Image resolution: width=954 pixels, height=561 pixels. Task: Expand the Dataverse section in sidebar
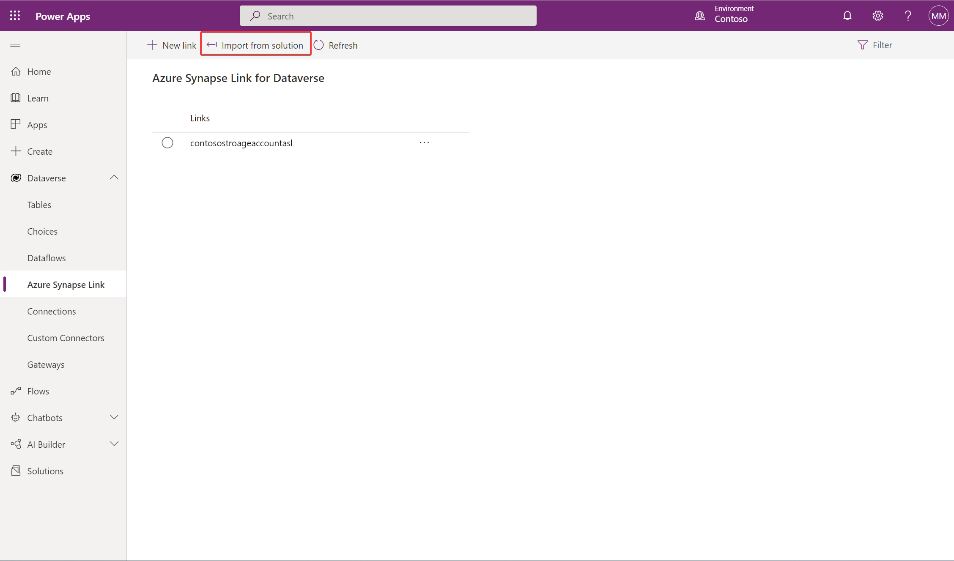[x=114, y=177]
